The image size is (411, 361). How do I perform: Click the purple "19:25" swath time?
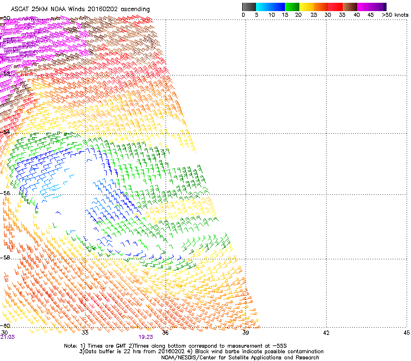(146, 337)
